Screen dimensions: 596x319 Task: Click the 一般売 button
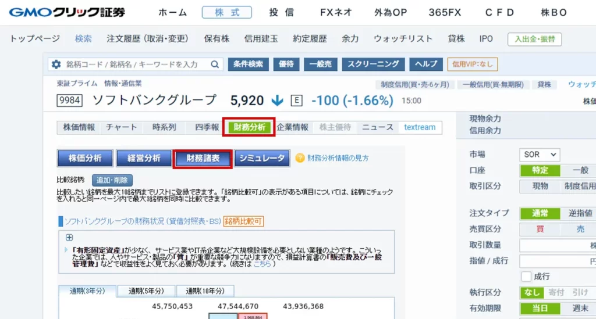tap(321, 64)
